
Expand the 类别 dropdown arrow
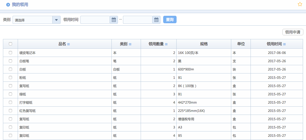pyautogui.click(x=56, y=20)
